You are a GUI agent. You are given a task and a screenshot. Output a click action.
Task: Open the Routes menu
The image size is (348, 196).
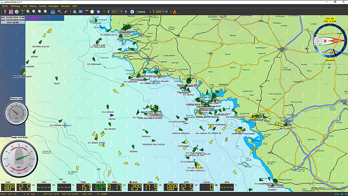42,6
